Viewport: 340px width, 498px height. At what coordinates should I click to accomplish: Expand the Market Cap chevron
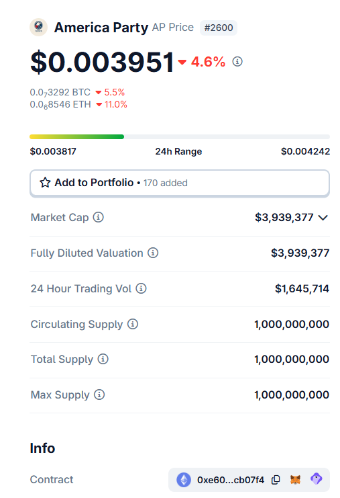[323, 218]
